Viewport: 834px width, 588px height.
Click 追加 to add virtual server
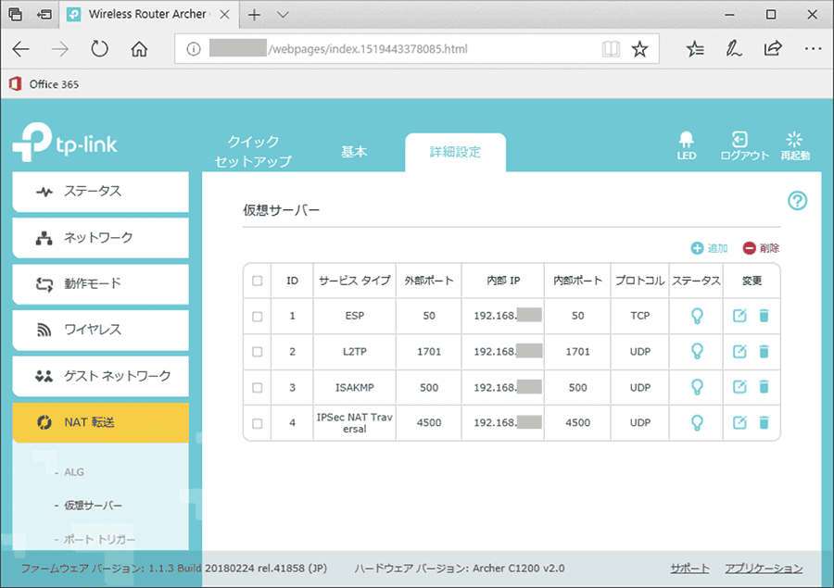(709, 248)
